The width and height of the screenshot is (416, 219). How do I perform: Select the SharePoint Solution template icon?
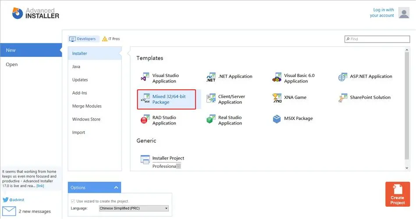coord(343,98)
